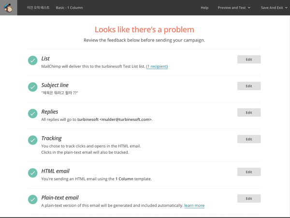Open the Save And Exit dropdown
Image resolution: width=290 pixels, height=218 pixels.
coord(274,8)
